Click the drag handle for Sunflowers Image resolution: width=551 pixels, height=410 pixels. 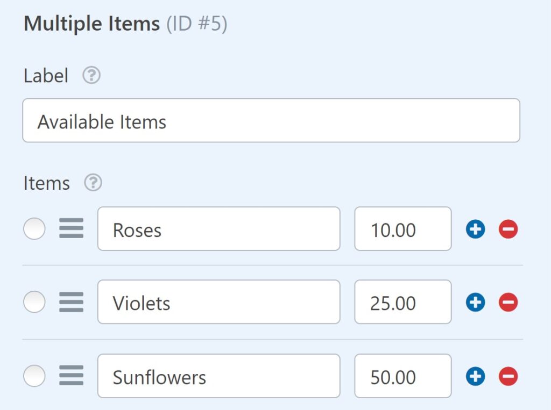[70, 376]
